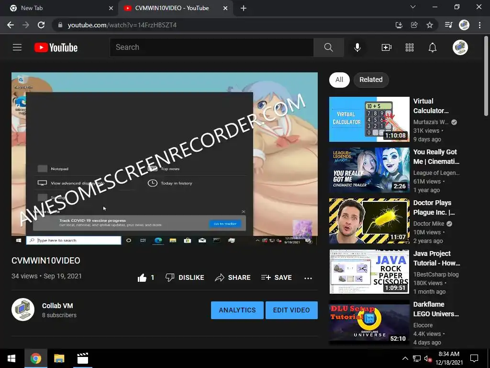Image resolution: width=490 pixels, height=368 pixels.
Task: Open the YouTube hamburger guide menu
Action: click(17, 47)
